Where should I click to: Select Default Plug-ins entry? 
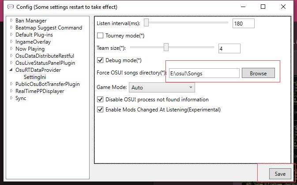pos(34,35)
